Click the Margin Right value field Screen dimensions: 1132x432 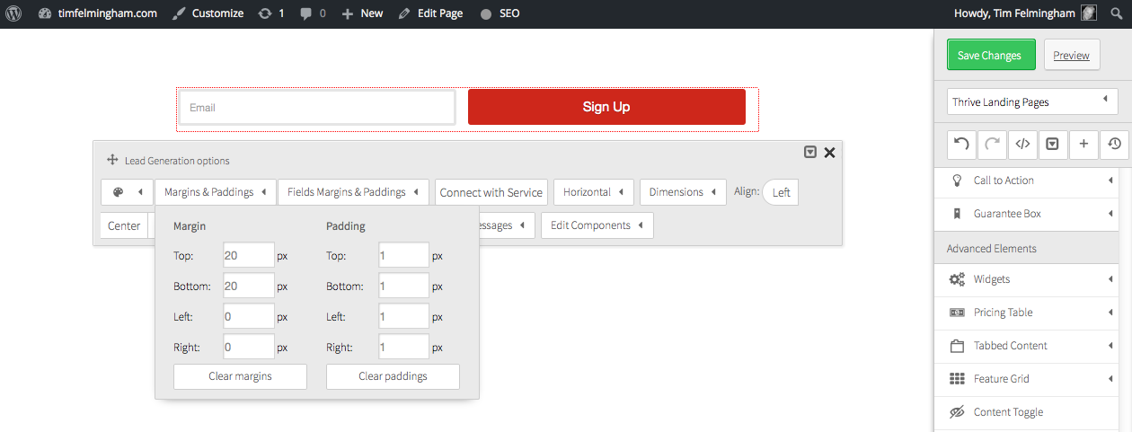point(249,347)
